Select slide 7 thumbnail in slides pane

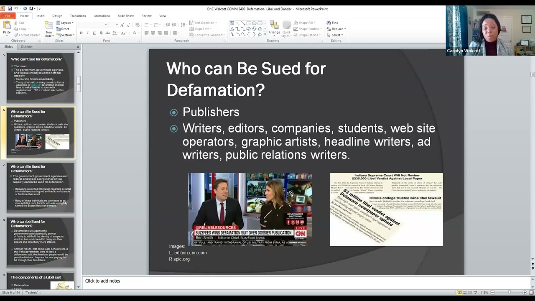pos(41,188)
